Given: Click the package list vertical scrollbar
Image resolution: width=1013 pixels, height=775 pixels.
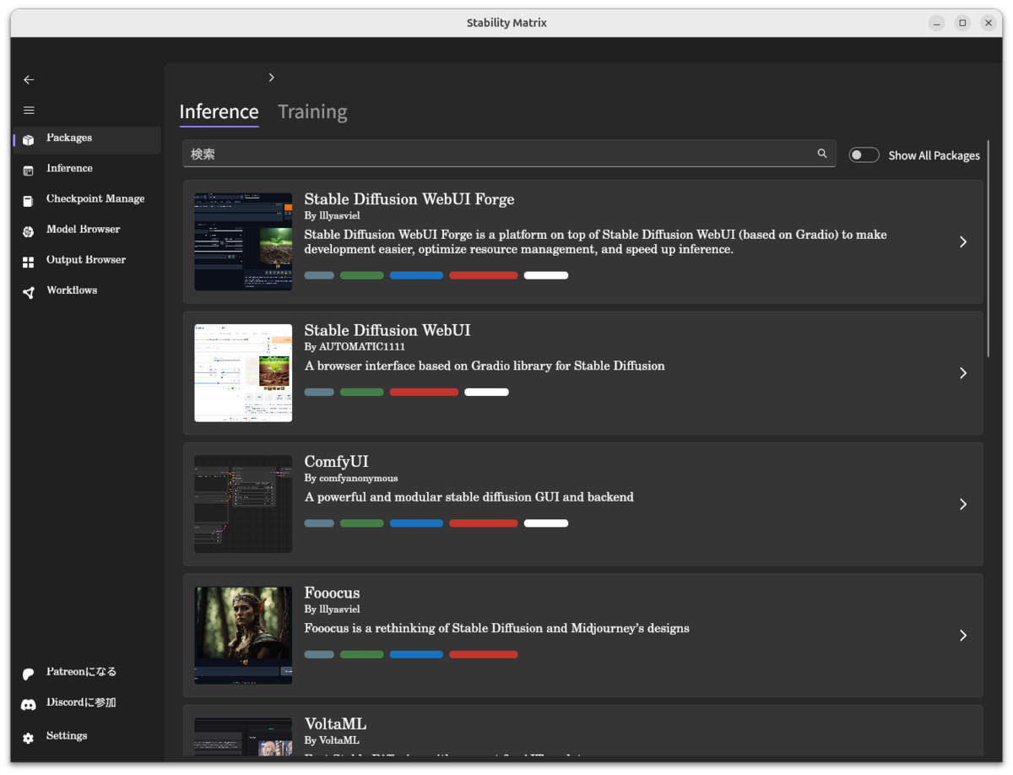Looking at the screenshot, I should tap(988, 249).
